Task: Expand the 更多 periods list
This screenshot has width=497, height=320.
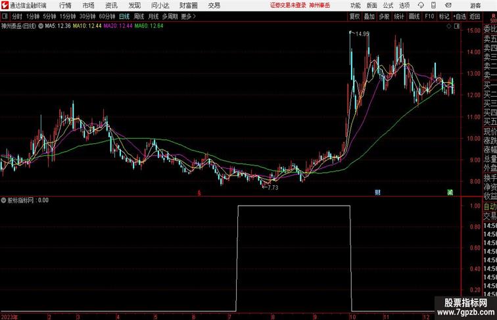Action: pos(188,16)
